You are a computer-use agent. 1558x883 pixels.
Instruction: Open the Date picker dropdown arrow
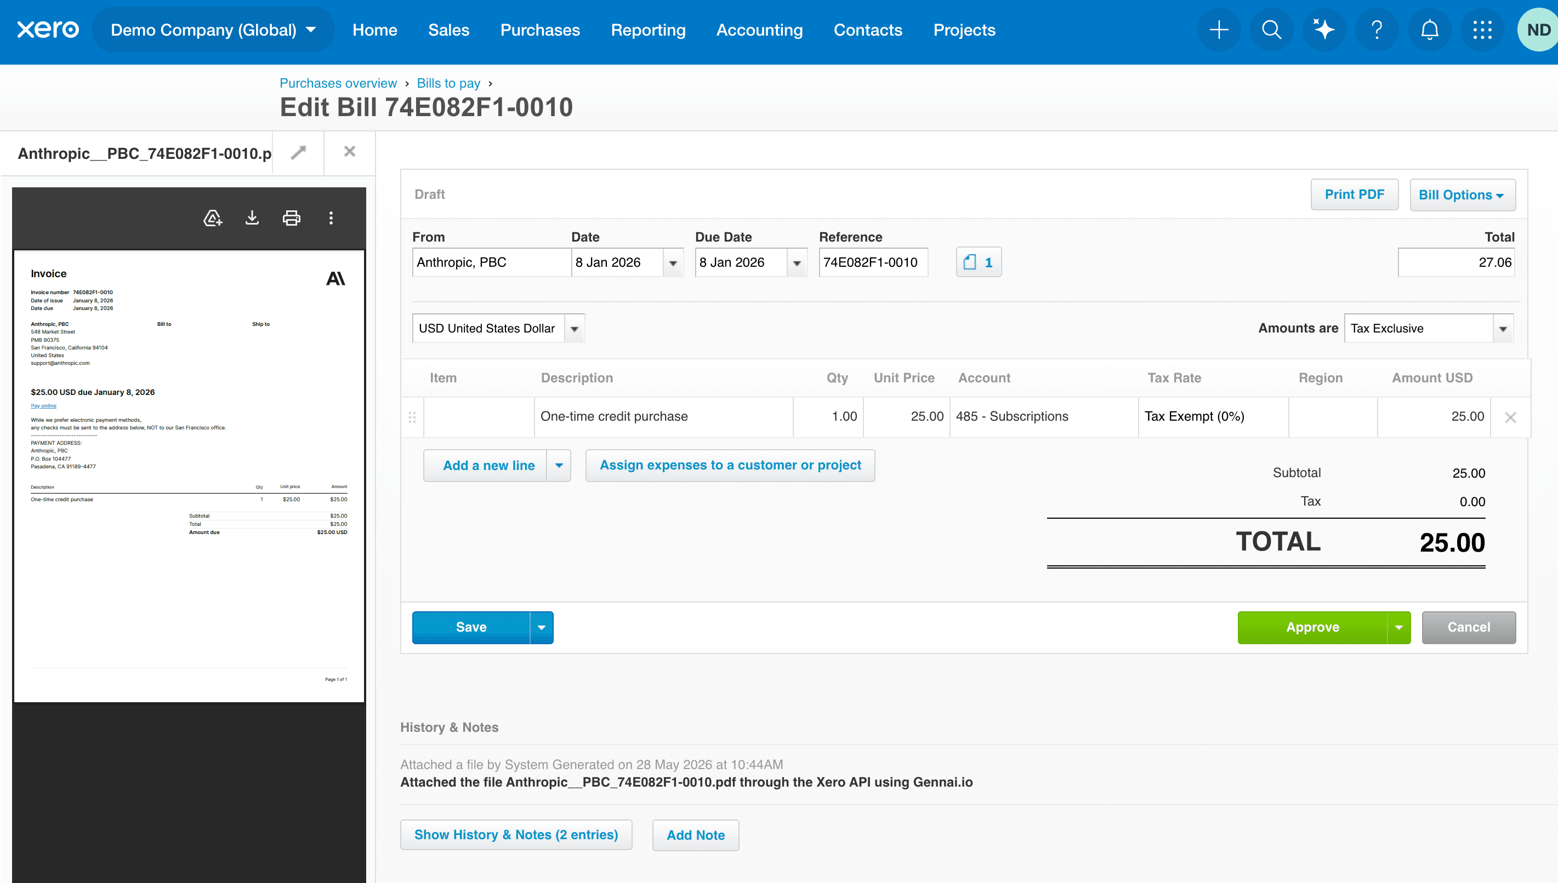point(673,262)
